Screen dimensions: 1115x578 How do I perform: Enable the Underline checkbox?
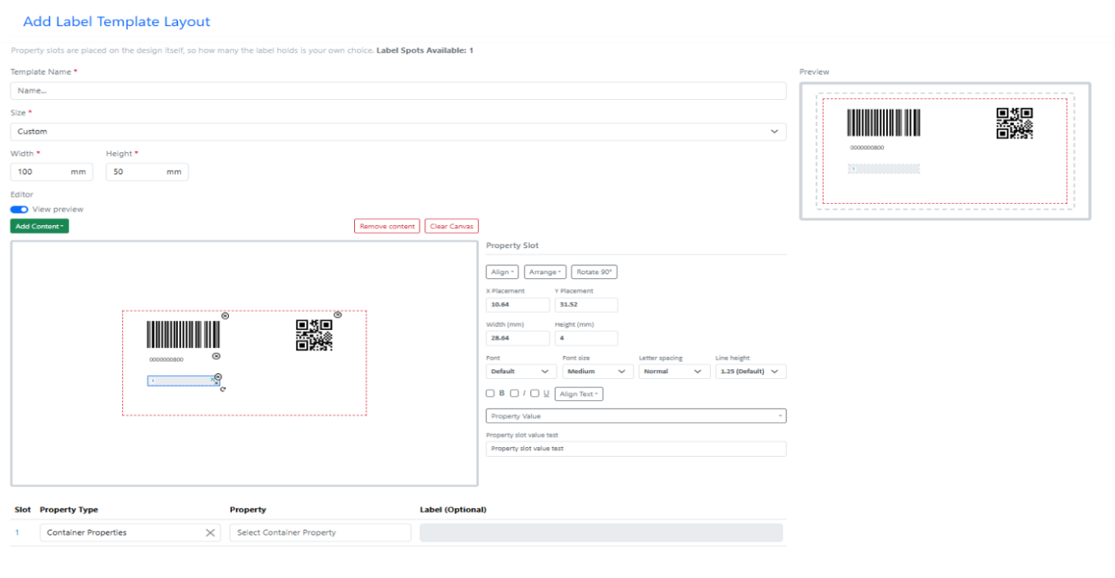535,393
